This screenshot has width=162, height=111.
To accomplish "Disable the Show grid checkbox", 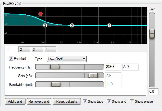I will point(109,101).
